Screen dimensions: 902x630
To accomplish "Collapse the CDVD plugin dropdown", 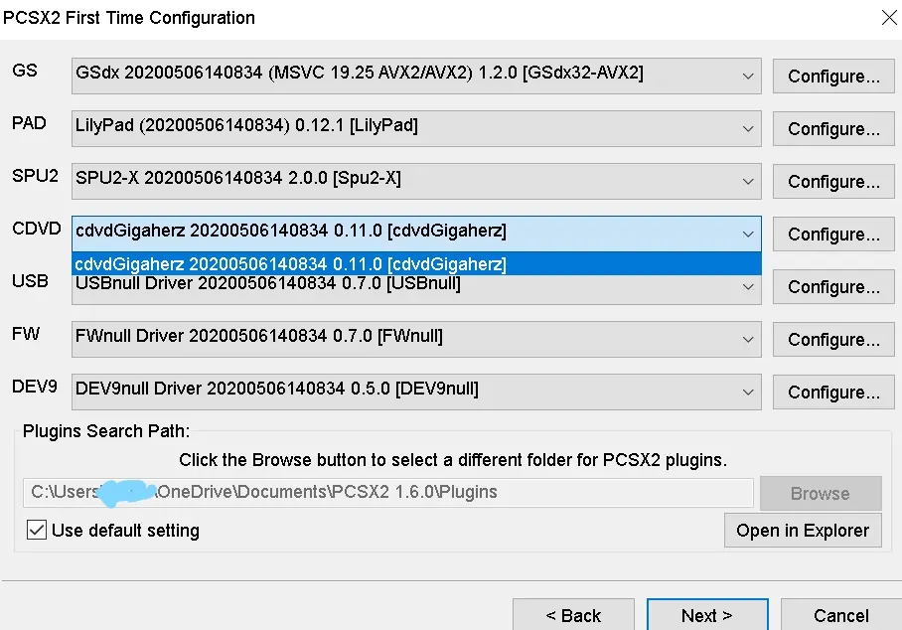I will (747, 234).
